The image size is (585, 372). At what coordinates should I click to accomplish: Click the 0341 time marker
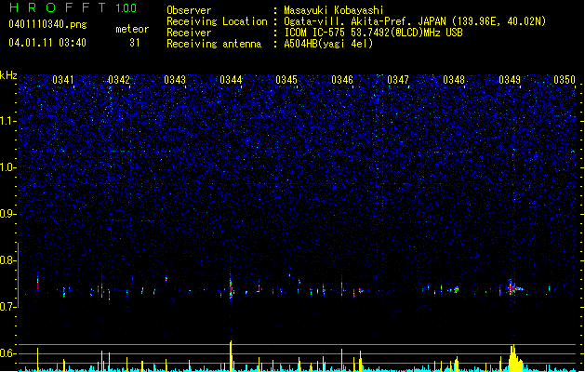pos(63,80)
